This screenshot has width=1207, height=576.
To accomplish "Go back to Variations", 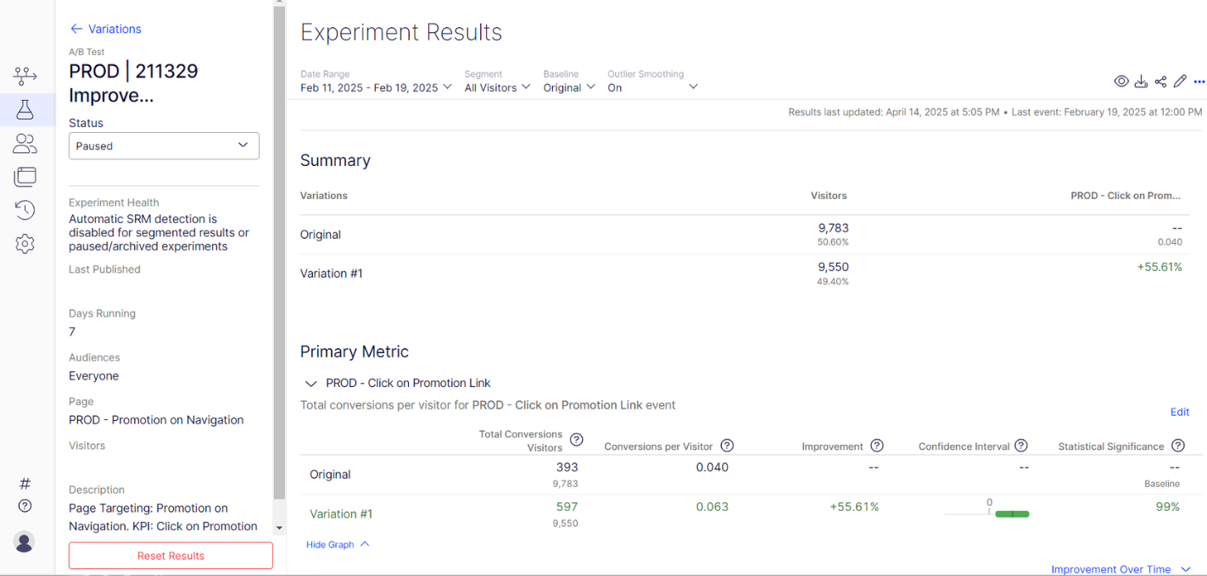I will coord(105,29).
